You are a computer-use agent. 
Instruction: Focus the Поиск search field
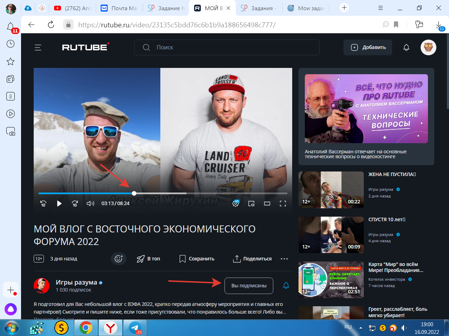point(227,47)
